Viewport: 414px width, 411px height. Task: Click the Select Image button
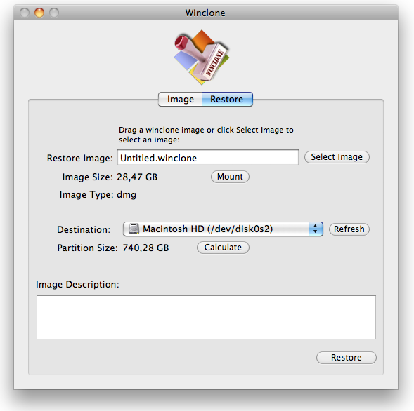(x=337, y=157)
